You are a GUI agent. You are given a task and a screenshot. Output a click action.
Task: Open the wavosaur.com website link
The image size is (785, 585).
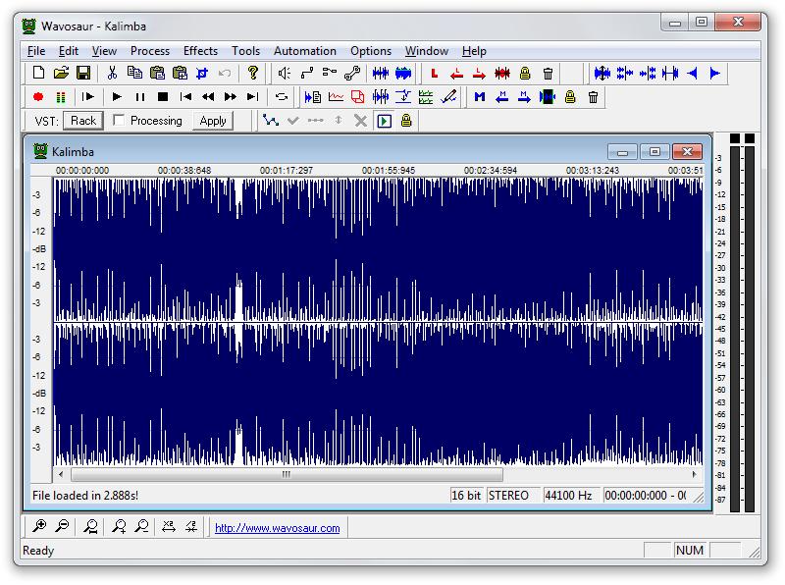[x=278, y=528]
